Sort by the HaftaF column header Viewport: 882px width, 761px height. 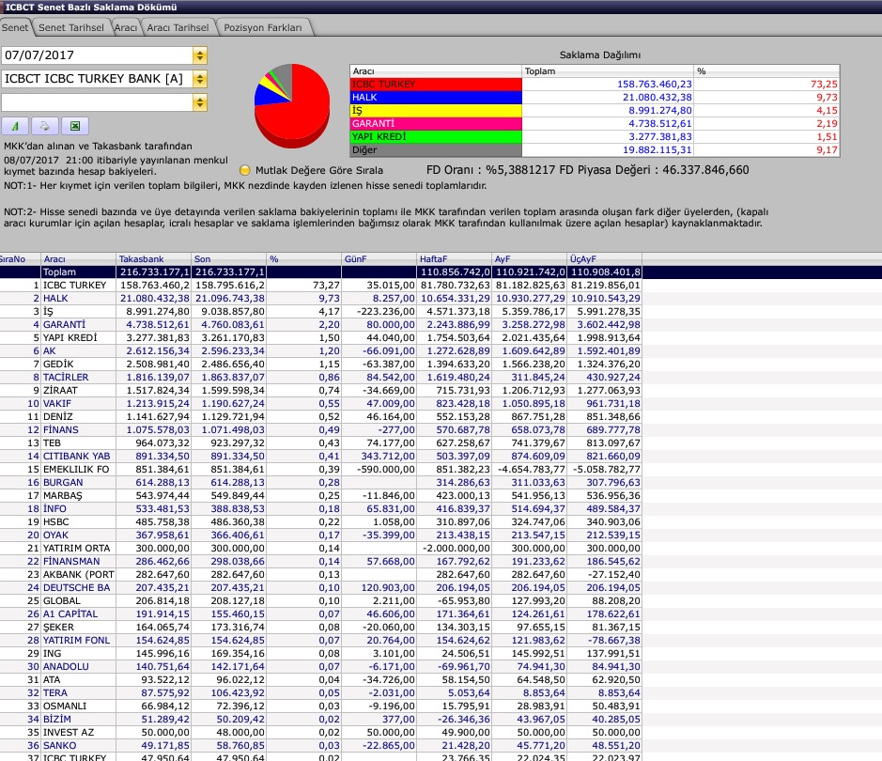454,258
